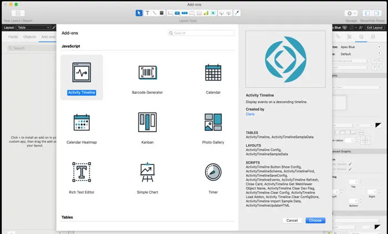
Task: Open the Manage gear dropdown
Action: tap(351, 13)
